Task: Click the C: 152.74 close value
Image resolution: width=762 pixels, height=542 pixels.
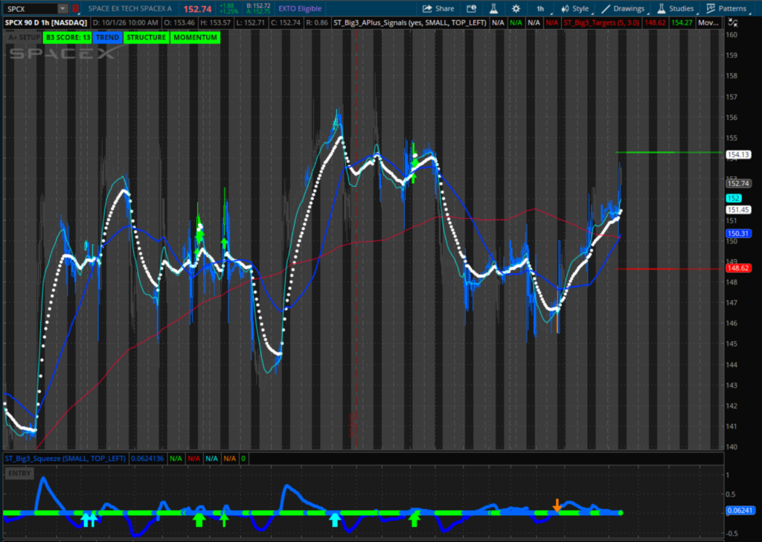Action: click(x=285, y=22)
